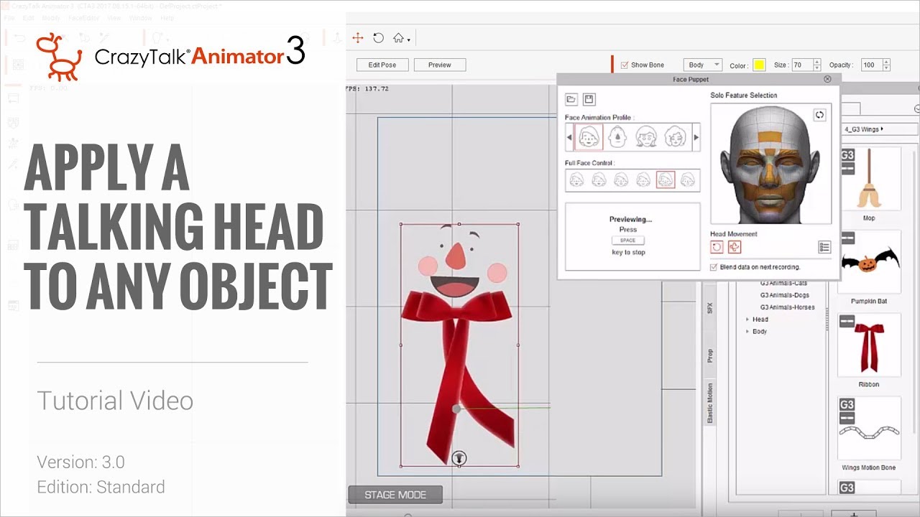Toggle Head Movement tilt option
This screenshot has height=517, width=920.
pyautogui.click(x=734, y=247)
